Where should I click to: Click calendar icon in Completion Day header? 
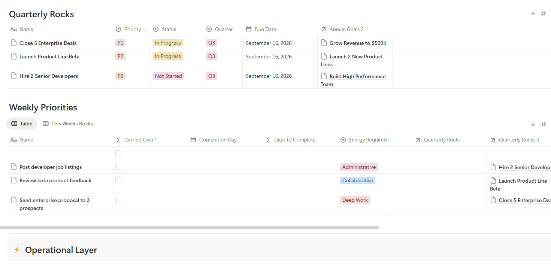coord(193,140)
